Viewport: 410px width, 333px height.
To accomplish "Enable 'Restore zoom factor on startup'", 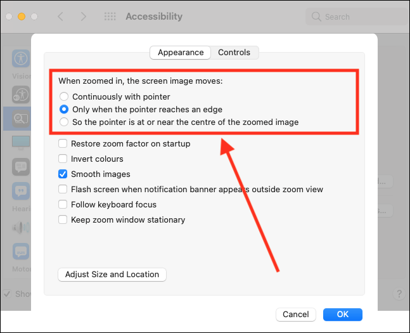I will [63, 144].
